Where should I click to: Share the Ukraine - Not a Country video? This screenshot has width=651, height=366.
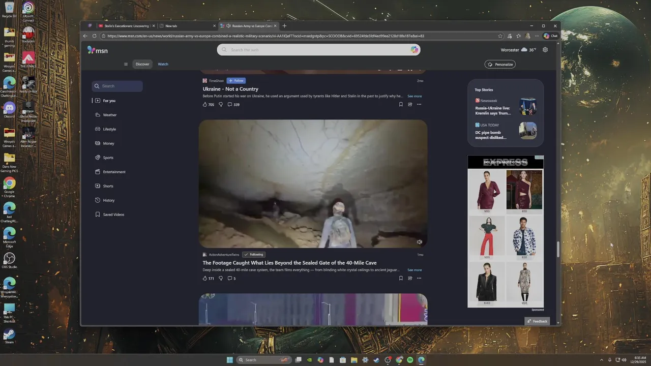410,104
